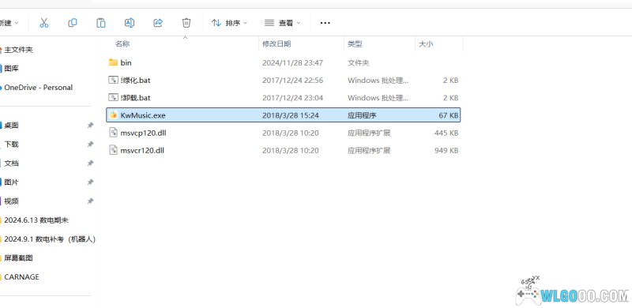Click the 67 KB size cell
This screenshot has height=308, width=632.
(x=449, y=115)
